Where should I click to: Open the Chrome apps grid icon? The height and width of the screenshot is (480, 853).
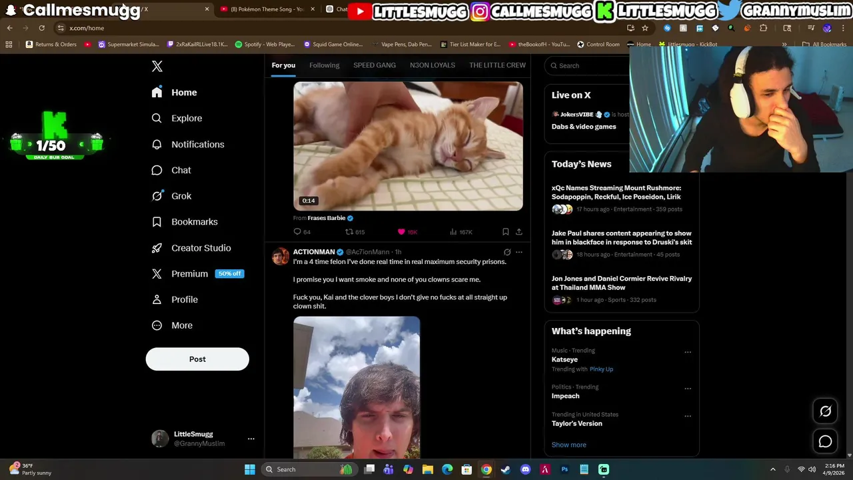point(9,45)
